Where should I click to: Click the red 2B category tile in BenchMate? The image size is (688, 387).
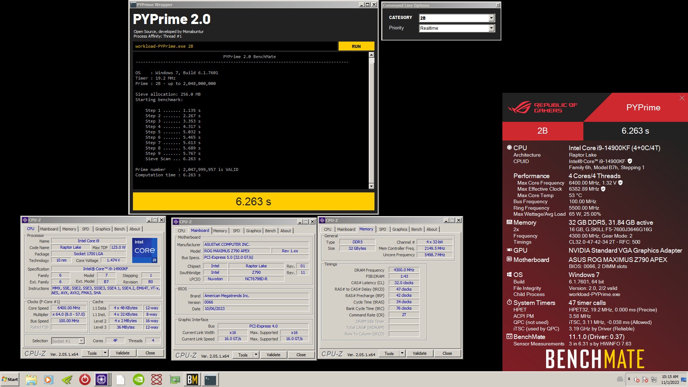[x=543, y=131]
